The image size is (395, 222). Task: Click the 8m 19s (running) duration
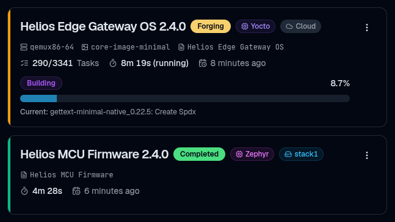(154, 63)
